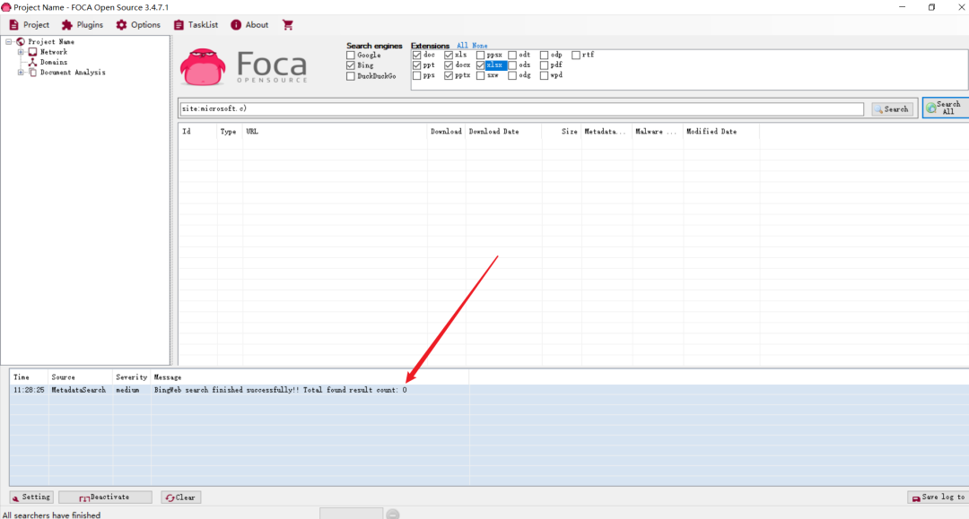Screen dimensions: 969x519
Task: Click the TaskList clipboard icon
Action: (179, 25)
